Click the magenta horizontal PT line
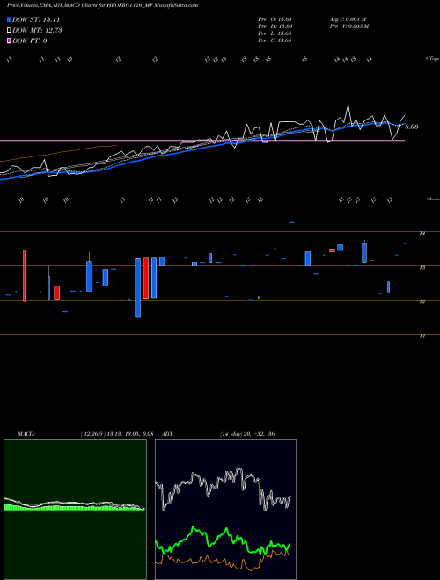The width and height of the screenshot is (440, 580). click(x=202, y=141)
